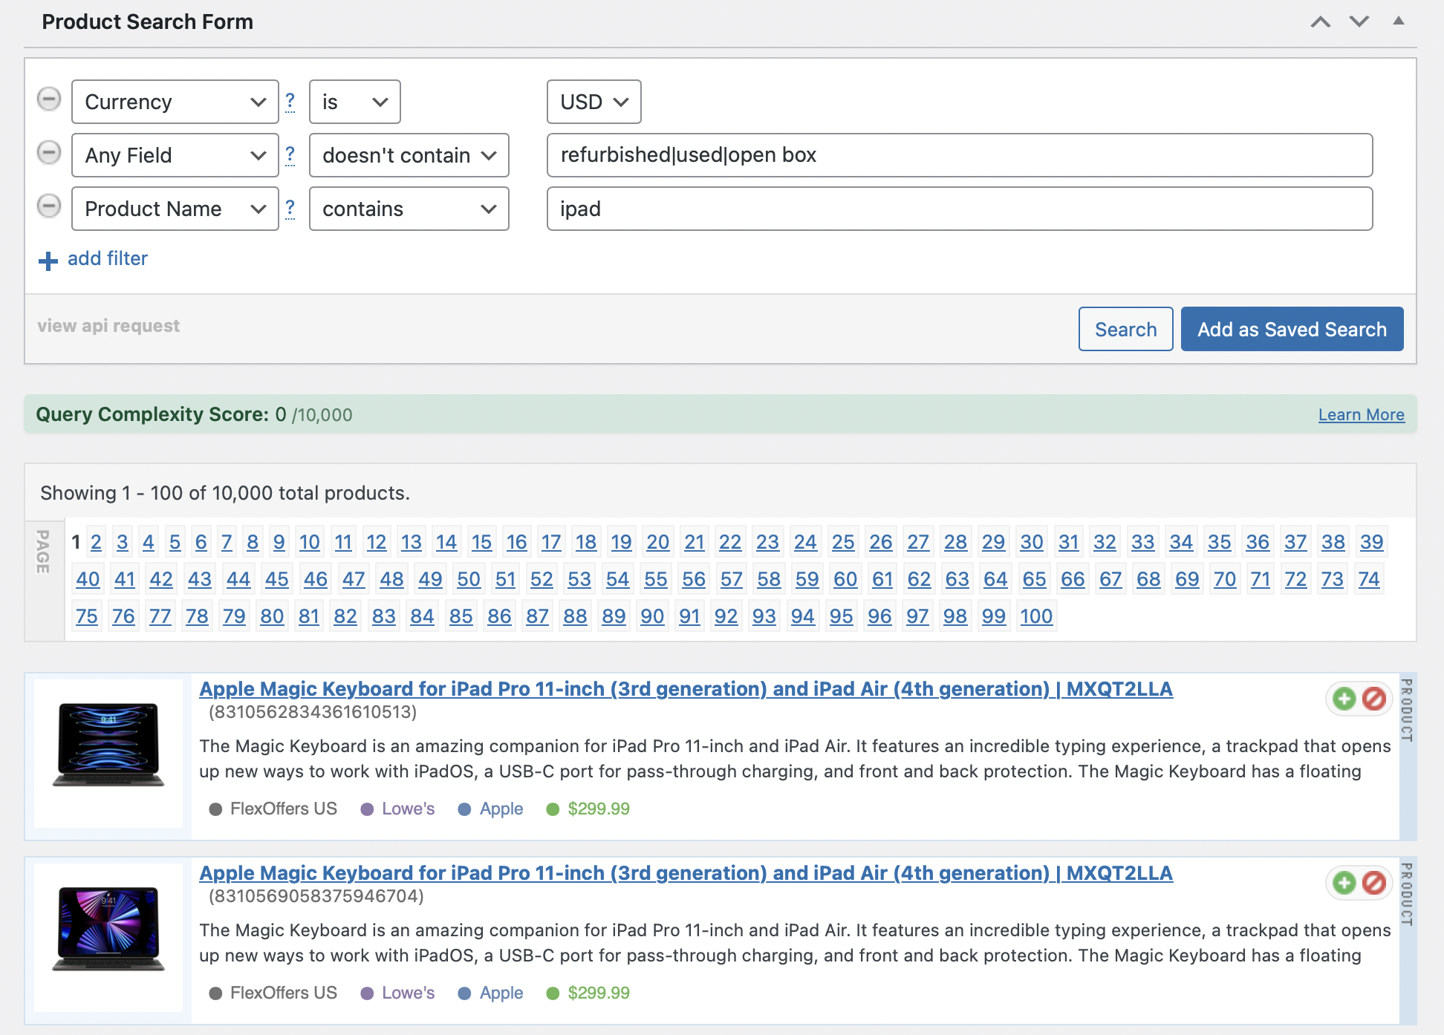Go to results page 100
Screen dimensions: 1444x1035
[x=1036, y=616]
